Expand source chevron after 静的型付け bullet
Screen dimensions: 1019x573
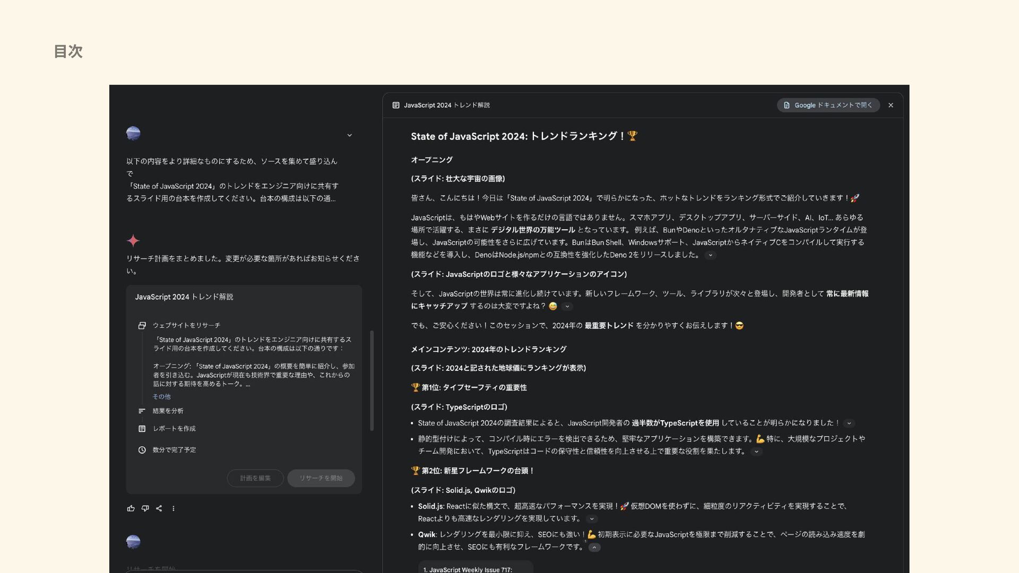pos(756,452)
